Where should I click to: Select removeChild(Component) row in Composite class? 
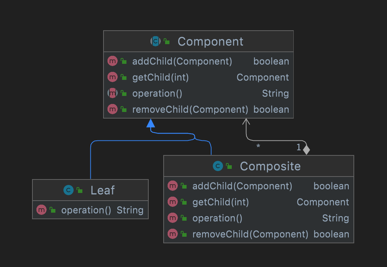[x=250, y=234]
